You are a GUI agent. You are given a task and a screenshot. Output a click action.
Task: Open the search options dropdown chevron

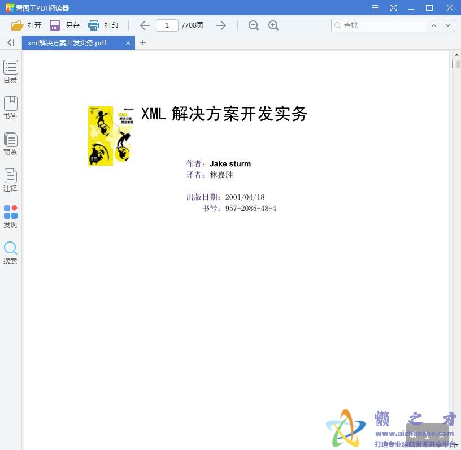coord(448,25)
